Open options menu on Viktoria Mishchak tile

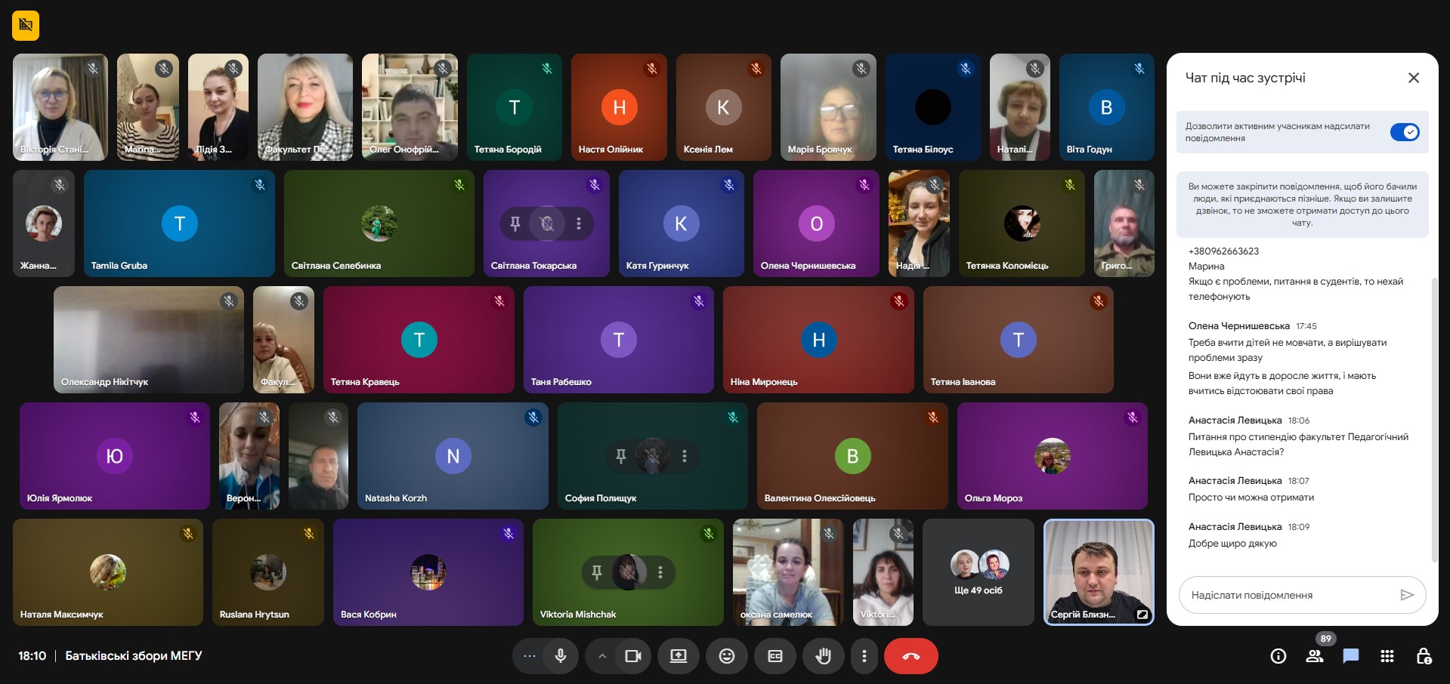660,572
